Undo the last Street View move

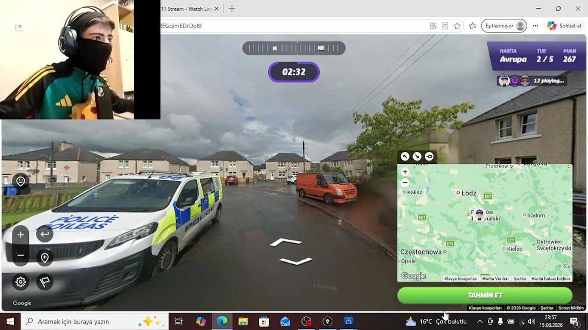(44, 234)
